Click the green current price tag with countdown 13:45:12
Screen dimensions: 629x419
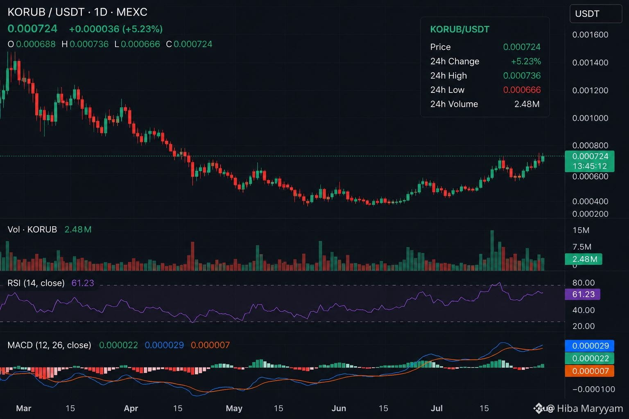pyautogui.click(x=589, y=161)
